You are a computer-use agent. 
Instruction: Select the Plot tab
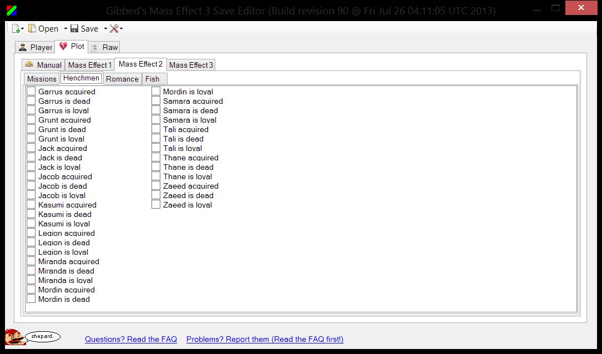[x=72, y=46]
